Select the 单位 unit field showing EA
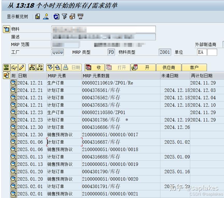The height and width of the screenshot is (198, 224). [x=201, y=52]
